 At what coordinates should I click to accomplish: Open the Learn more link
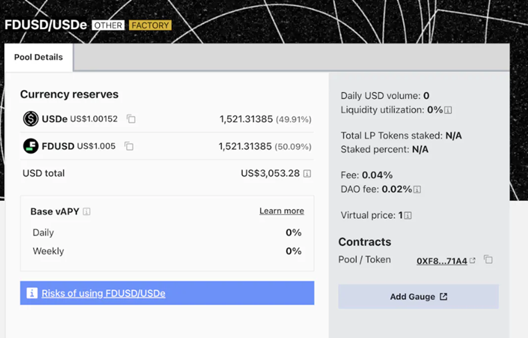pos(282,211)
